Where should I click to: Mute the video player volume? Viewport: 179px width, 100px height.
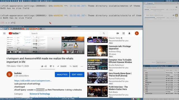(20, 52)
